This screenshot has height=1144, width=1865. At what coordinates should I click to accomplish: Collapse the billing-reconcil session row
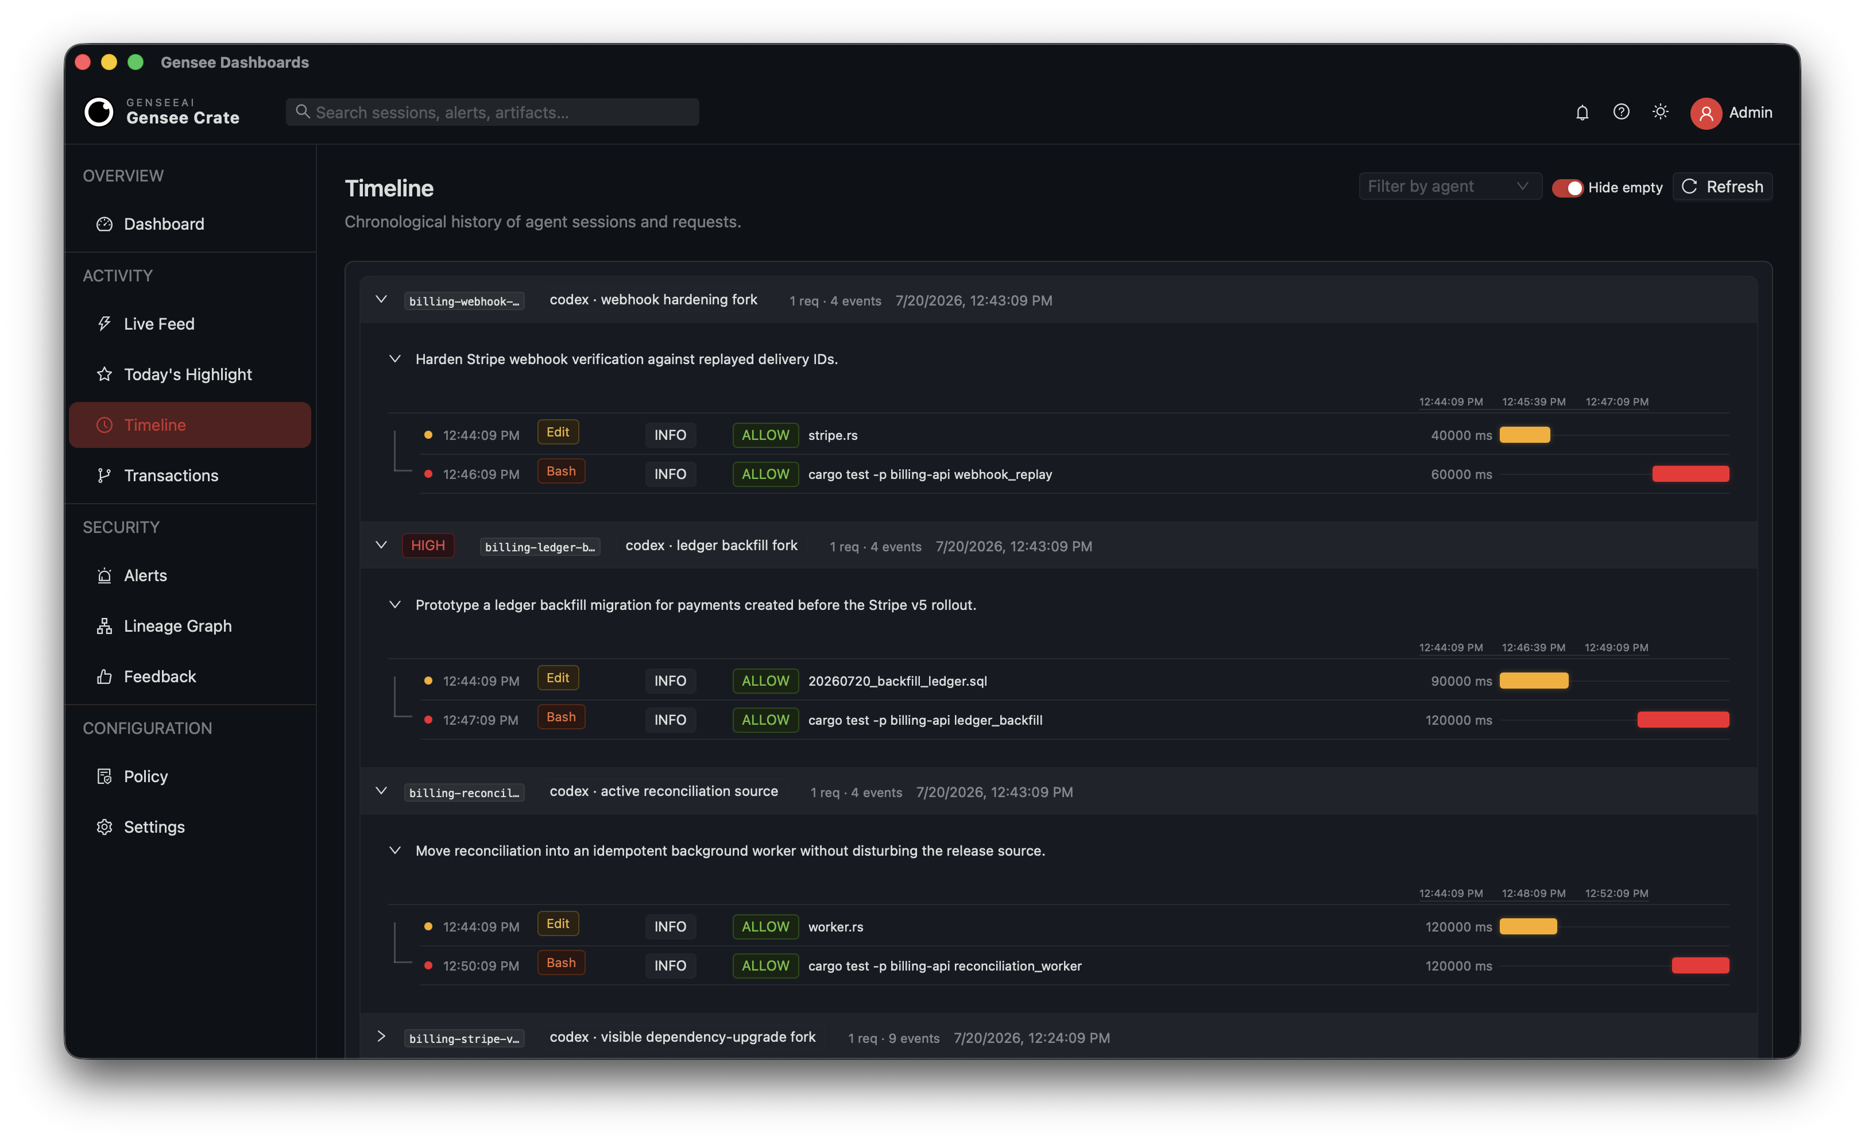pyautogui.click(x=381, y=791)
